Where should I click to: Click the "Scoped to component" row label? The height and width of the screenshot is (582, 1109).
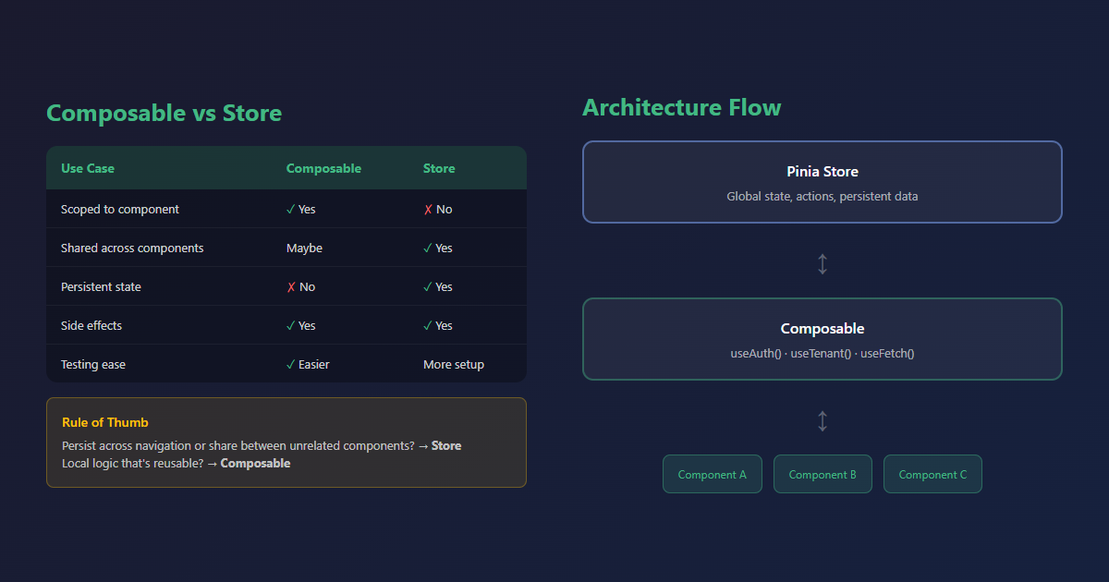[x=120, y=210]
